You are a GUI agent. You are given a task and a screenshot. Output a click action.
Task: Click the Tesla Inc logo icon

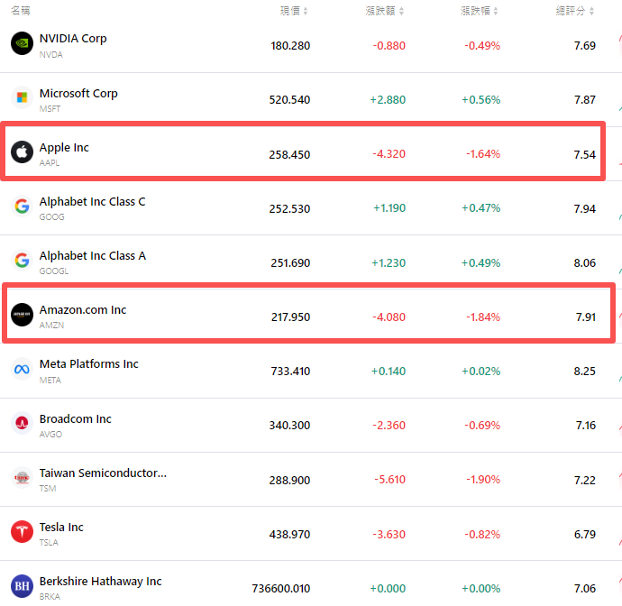[x=22, y=532]
